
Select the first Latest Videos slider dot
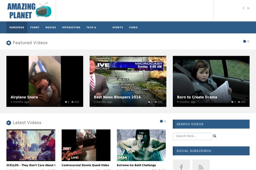tap(161, 121)
